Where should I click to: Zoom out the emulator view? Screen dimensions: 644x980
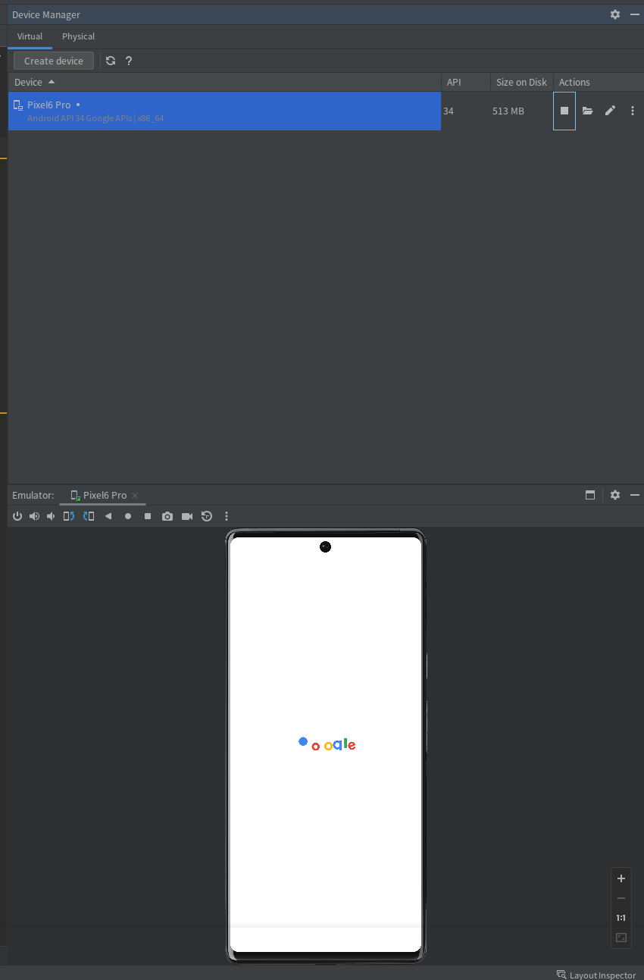pyautogui.click(x=621, y=898)
